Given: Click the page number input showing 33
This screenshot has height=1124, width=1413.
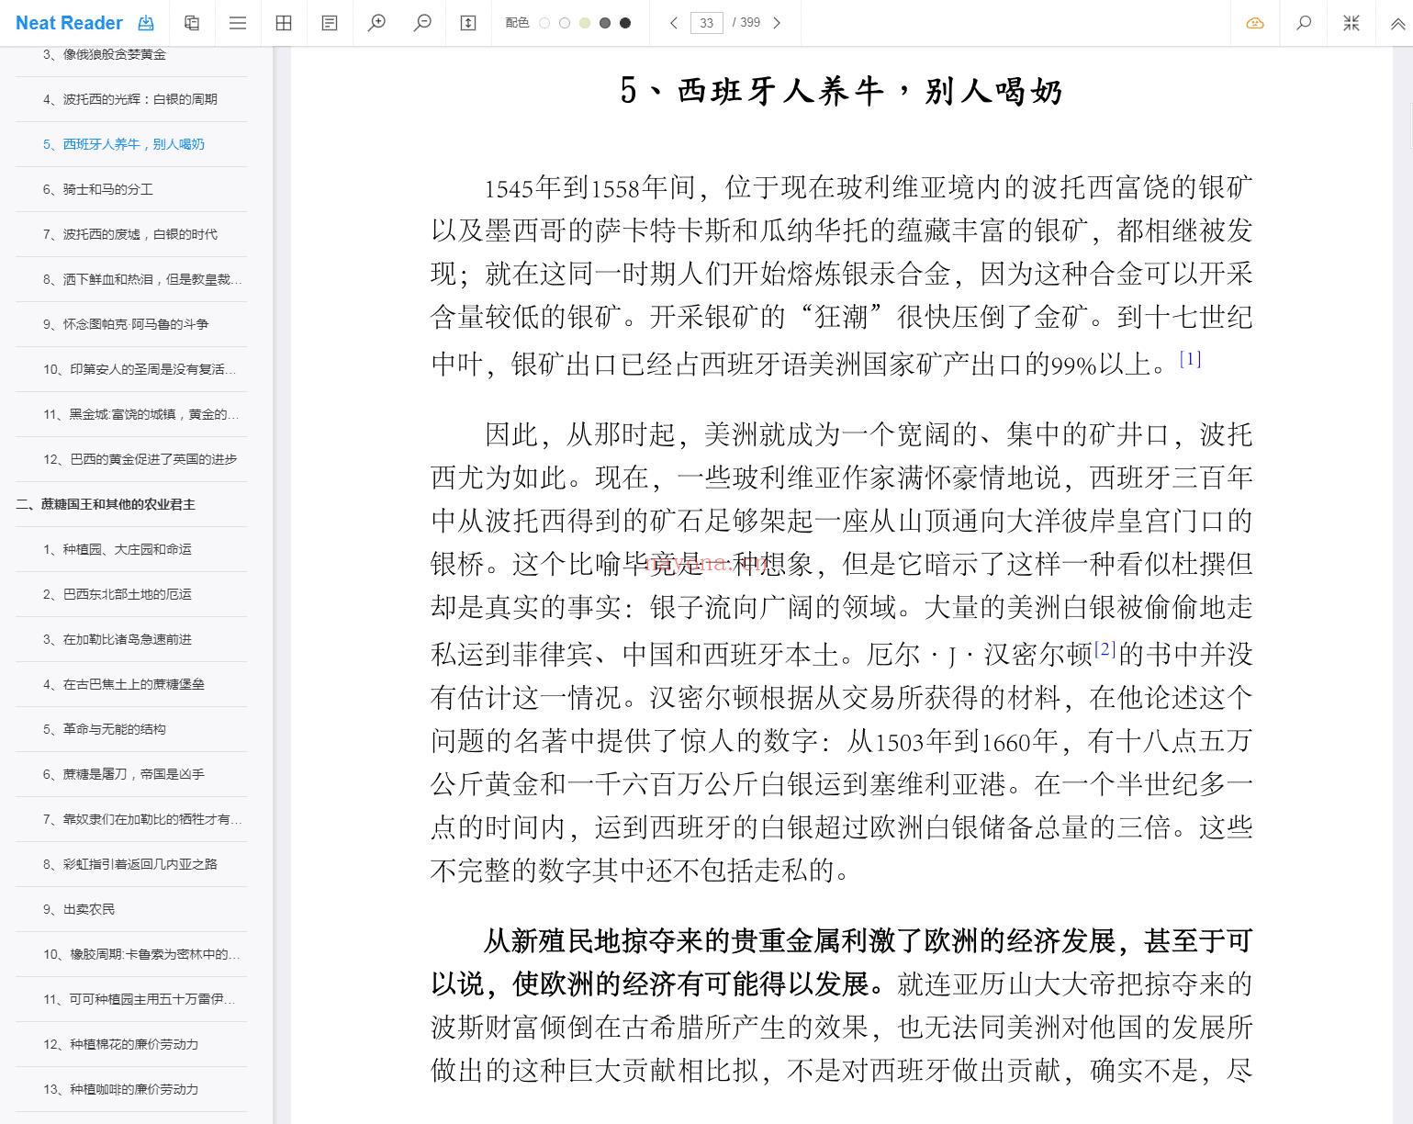Looking at the screenshot, I should (706, 23).
